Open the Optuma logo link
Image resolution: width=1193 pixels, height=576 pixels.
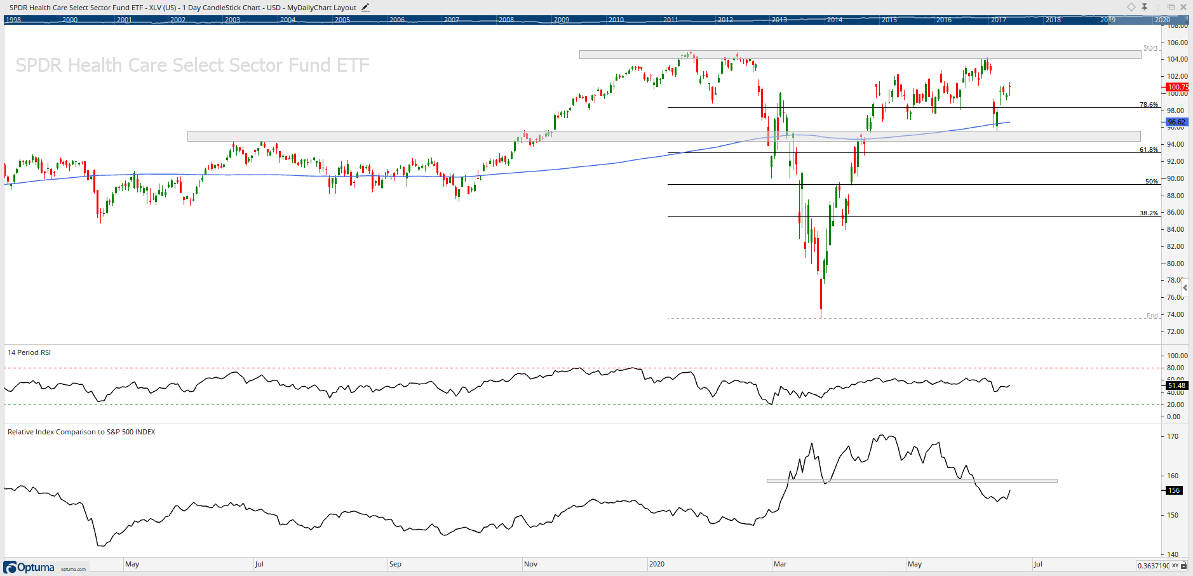(x=29, y=567)
